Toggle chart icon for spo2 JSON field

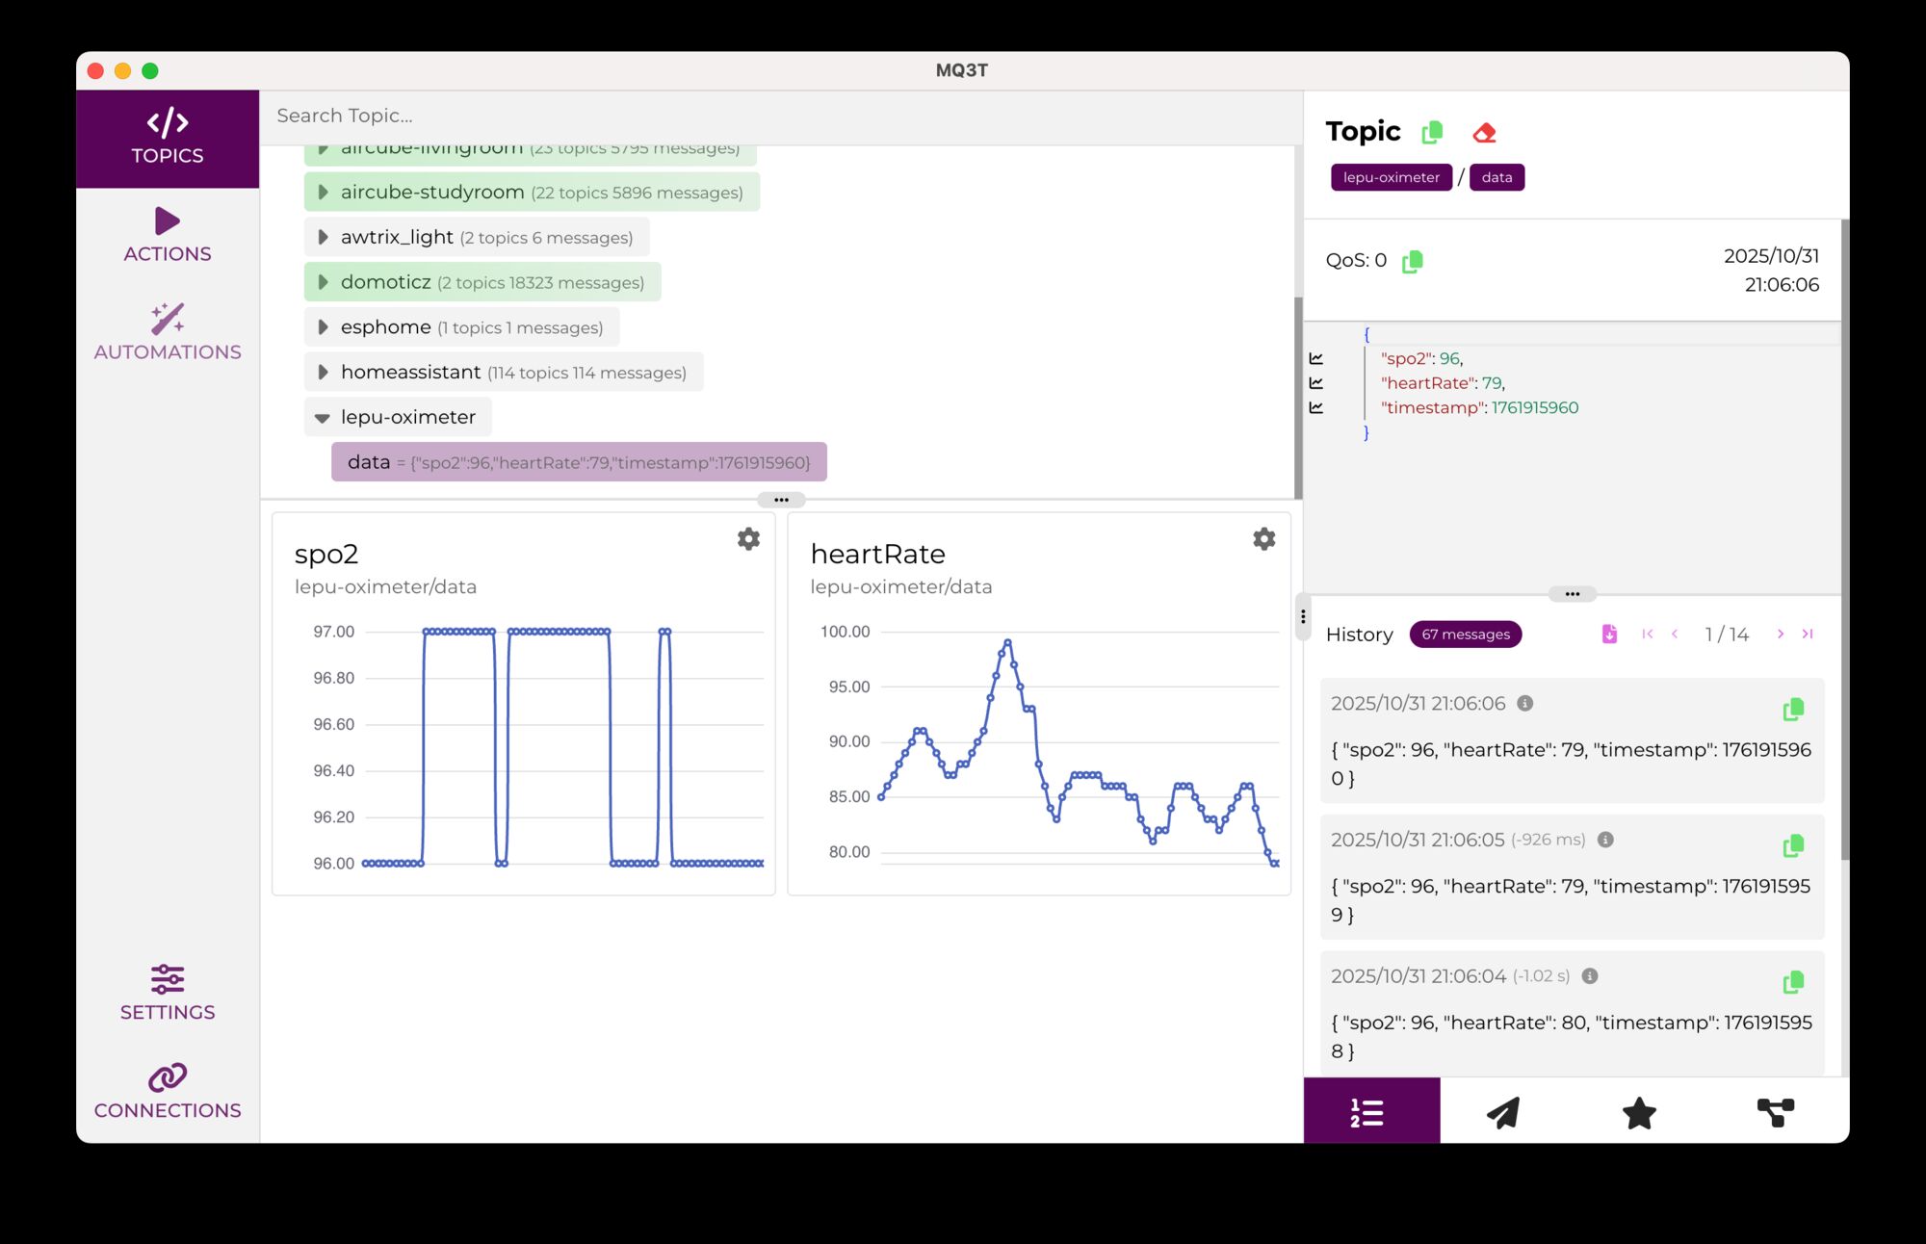1316,358
